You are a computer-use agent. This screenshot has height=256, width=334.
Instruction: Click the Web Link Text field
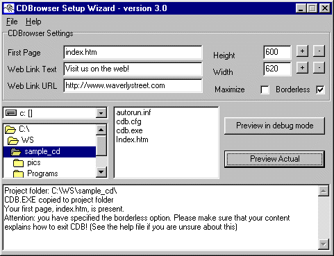133,69
